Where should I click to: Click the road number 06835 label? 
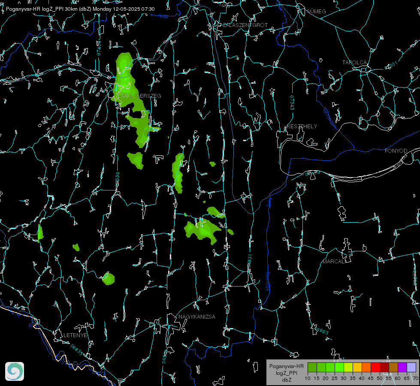77,350
